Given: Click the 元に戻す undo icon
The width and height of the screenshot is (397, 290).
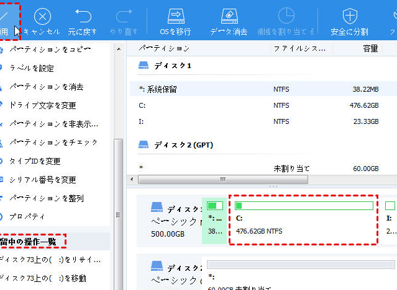Looking at the screenshot, I should (x=83, y=16).
